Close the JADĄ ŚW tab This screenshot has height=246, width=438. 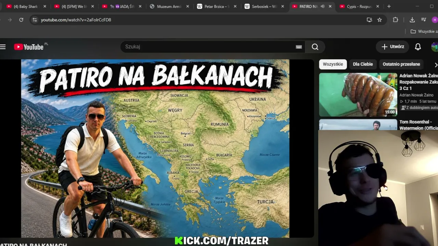tap(140, 6)
